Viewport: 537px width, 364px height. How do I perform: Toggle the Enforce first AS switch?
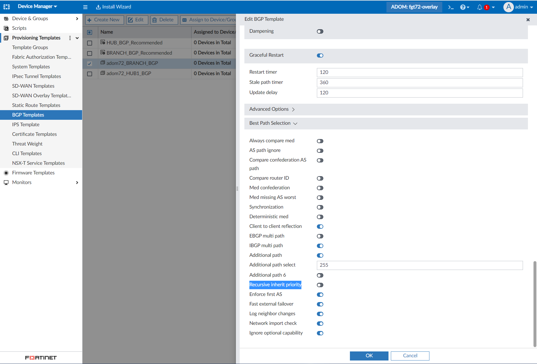tap(320, 294)
